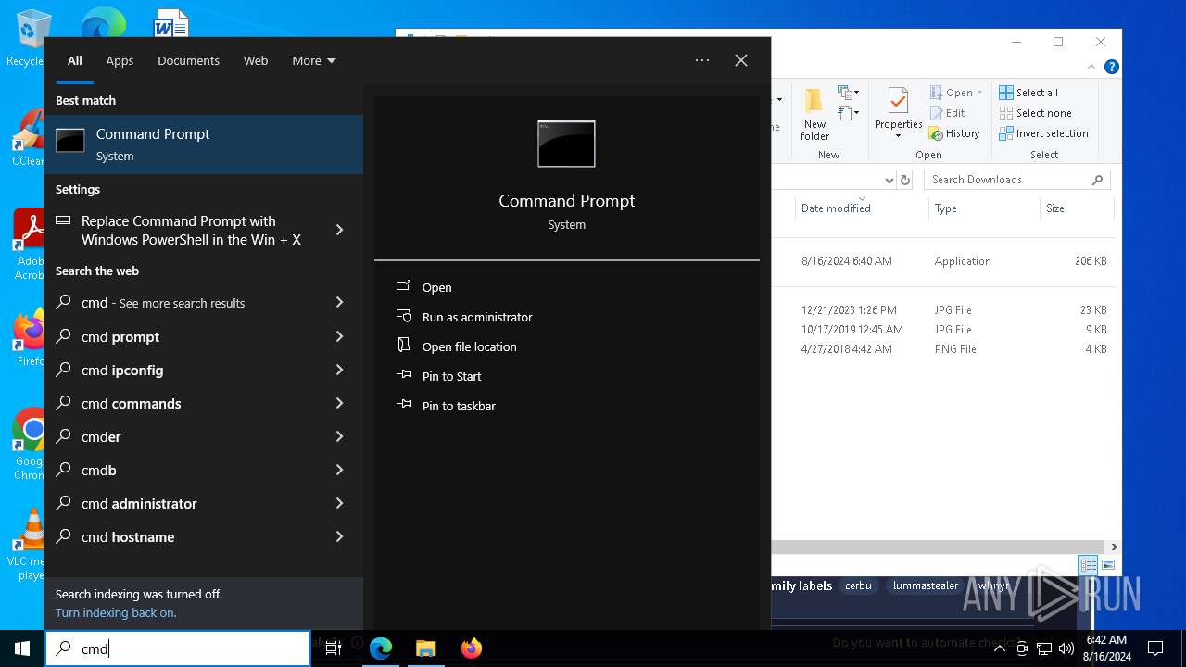This screenshot has height=667, width=1186.
Task: Switch Explorer to details view icon
Action: coord(1088,565)
